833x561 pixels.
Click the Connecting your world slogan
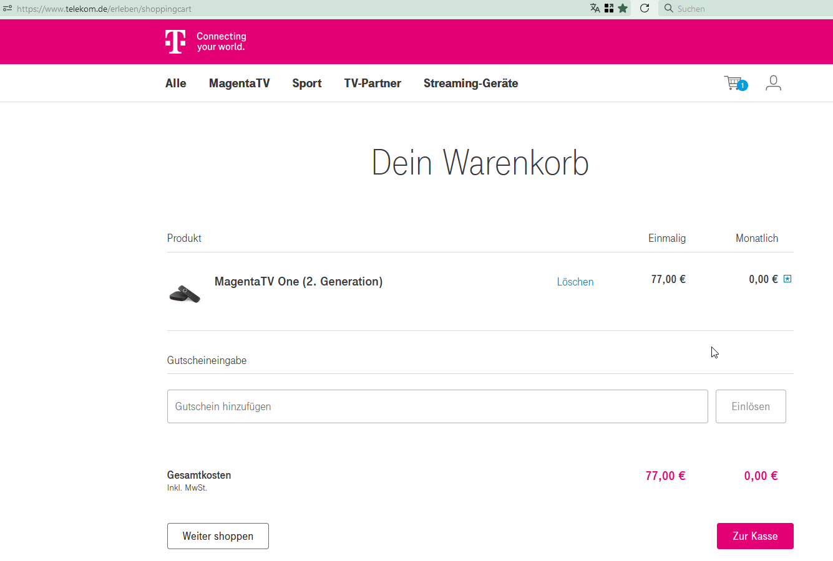(x=222, y=41)
